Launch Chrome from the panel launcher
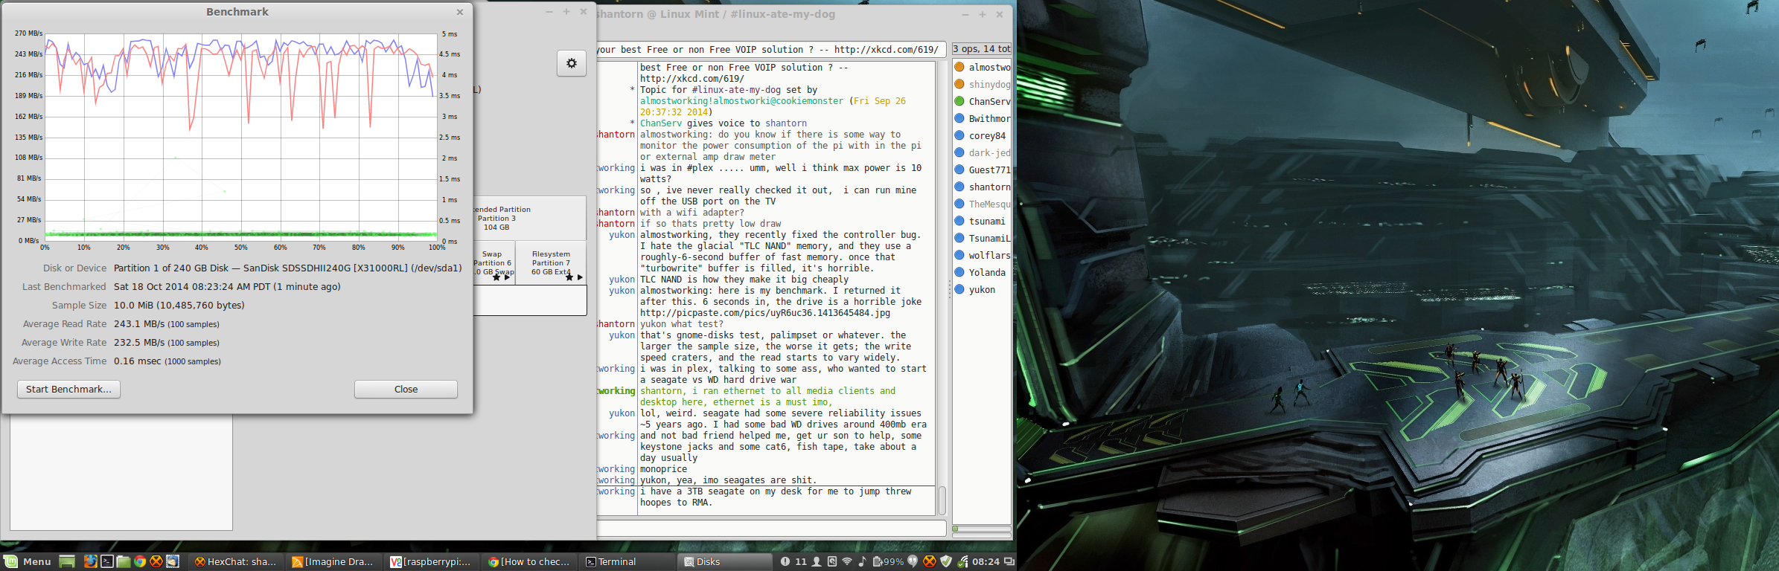This screenshot has width=1779, height=571. (x=139, y=561)
